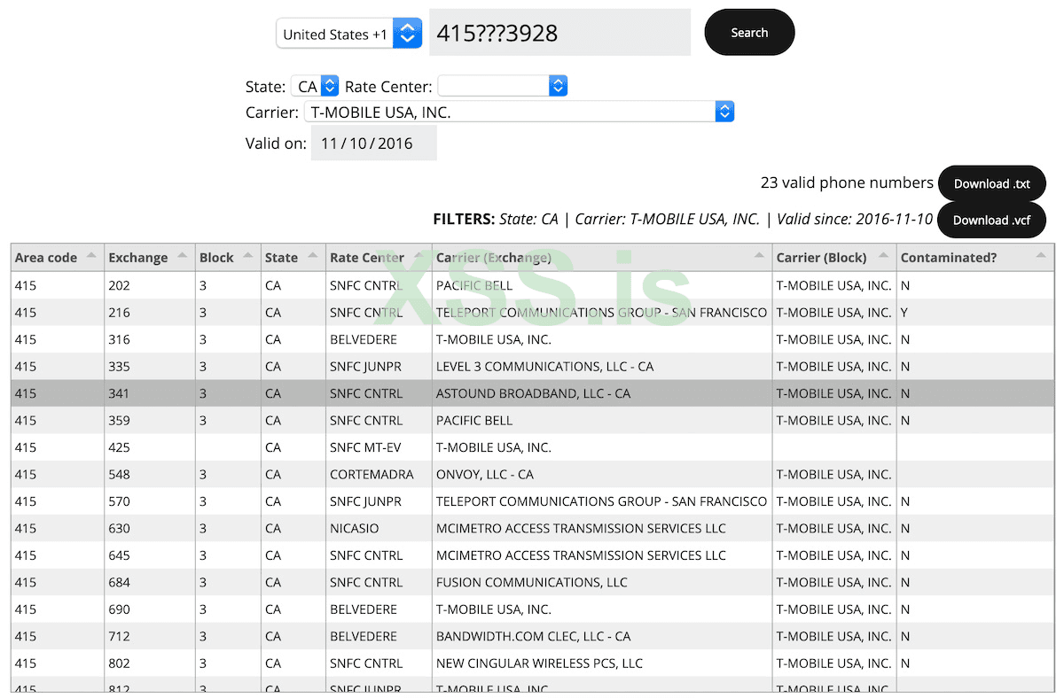This screenshot has height=698, width=1064.
Task: Select exchange 316 cell
Action: [150, 339]
